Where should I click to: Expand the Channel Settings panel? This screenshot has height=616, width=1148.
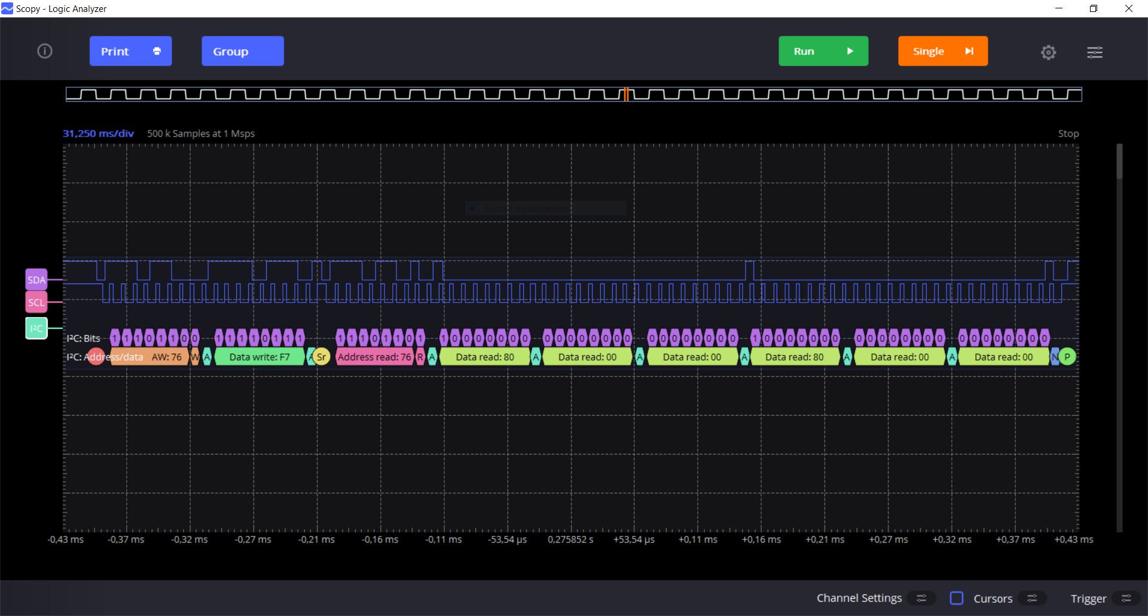[x=921, y=598]
